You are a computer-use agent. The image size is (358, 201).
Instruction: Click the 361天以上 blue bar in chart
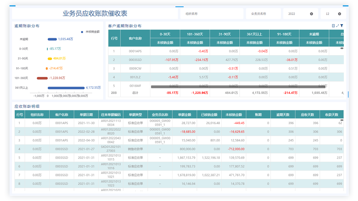coord(66,88)
